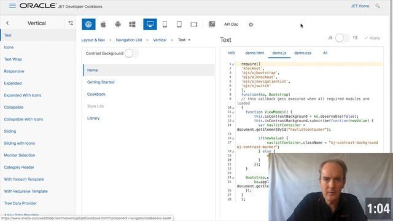Click the 'knockout' code line
The width and height of the screenshot is (393, 221).
[252, 68]
